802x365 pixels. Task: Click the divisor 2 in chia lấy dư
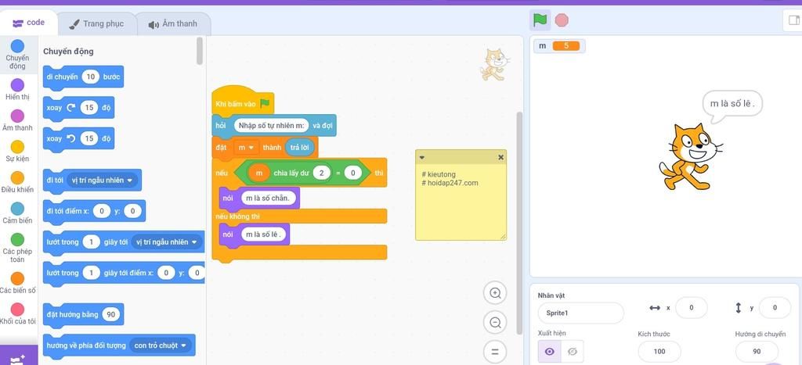pos(322,173)
